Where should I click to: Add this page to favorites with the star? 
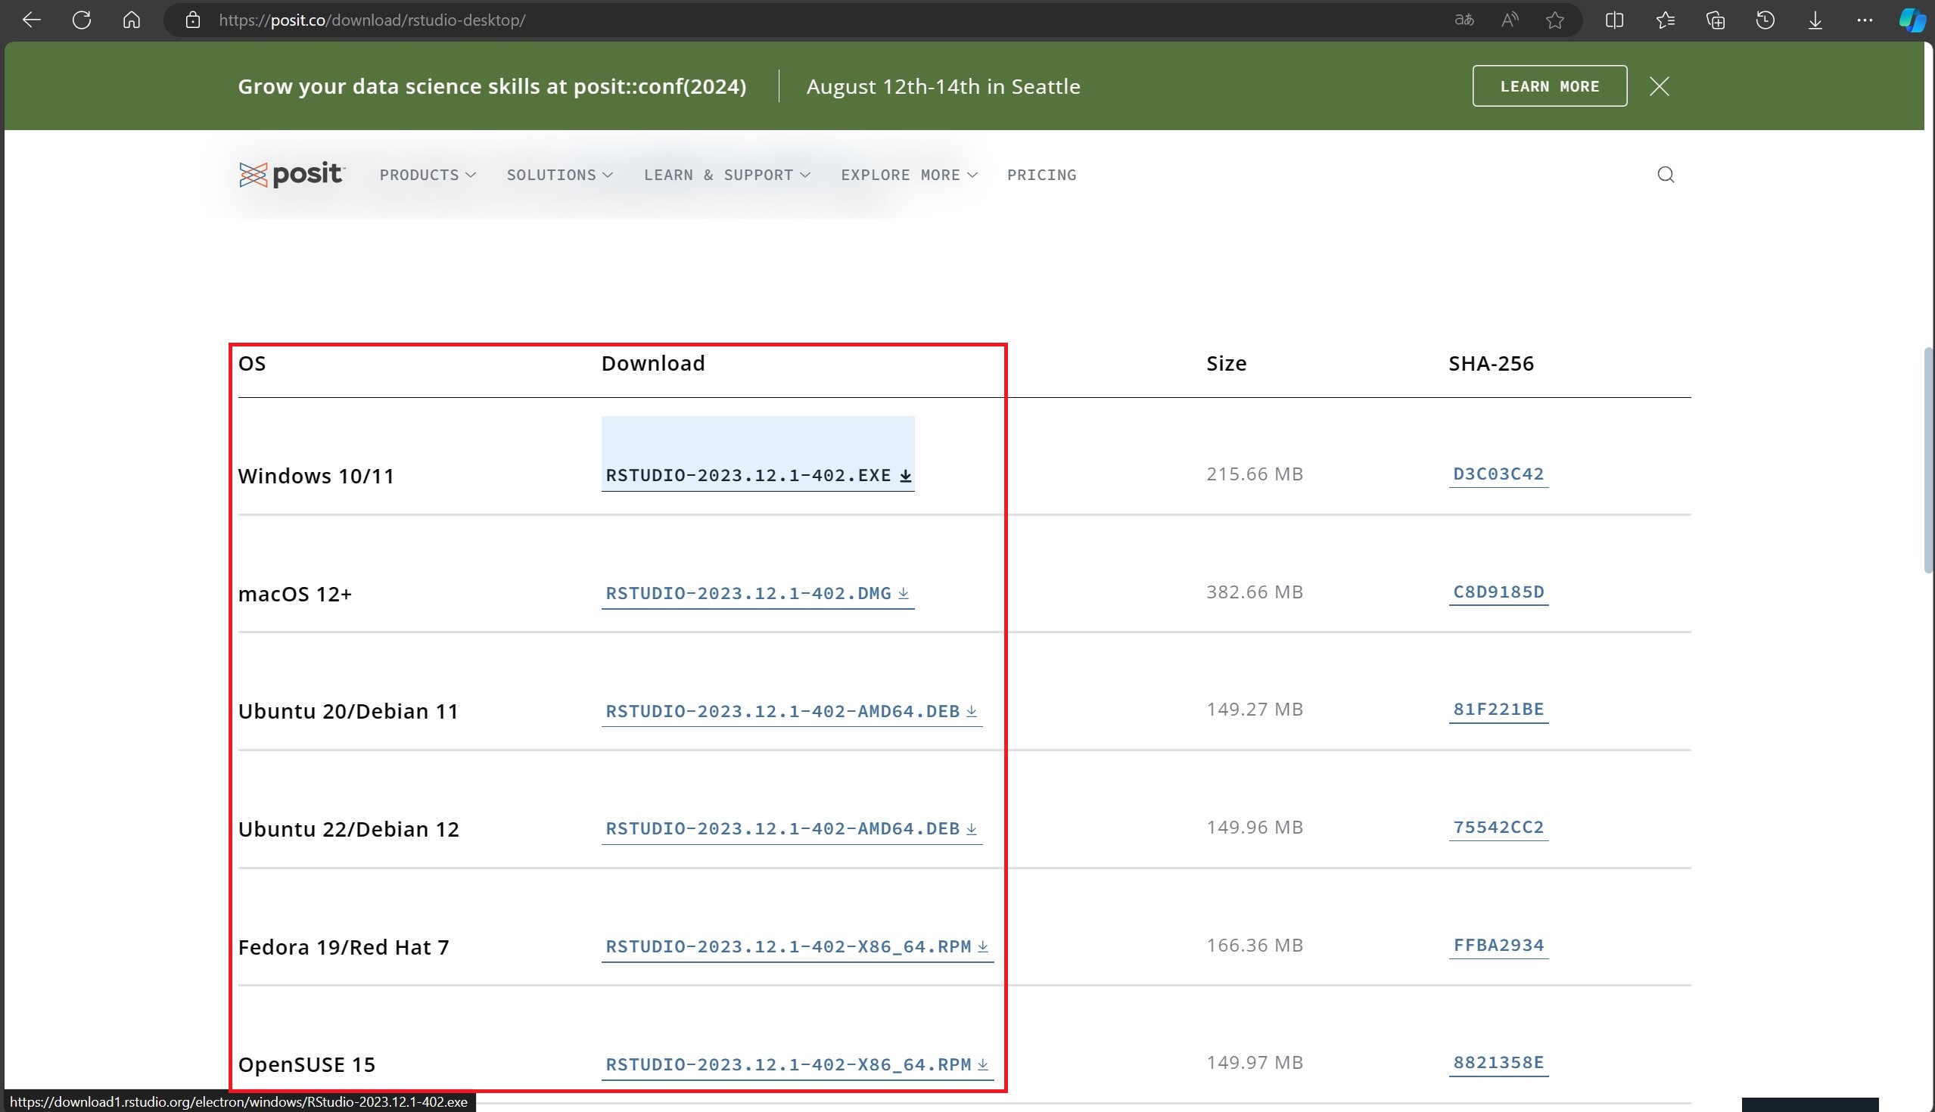(x=1554, y=20)
